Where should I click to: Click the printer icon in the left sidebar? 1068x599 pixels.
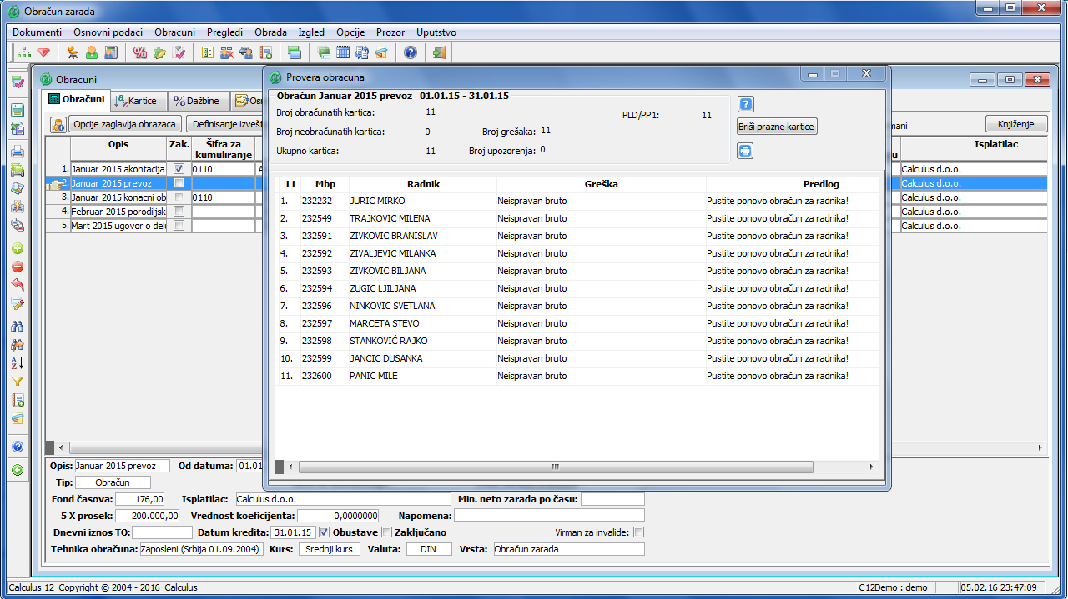18,152
